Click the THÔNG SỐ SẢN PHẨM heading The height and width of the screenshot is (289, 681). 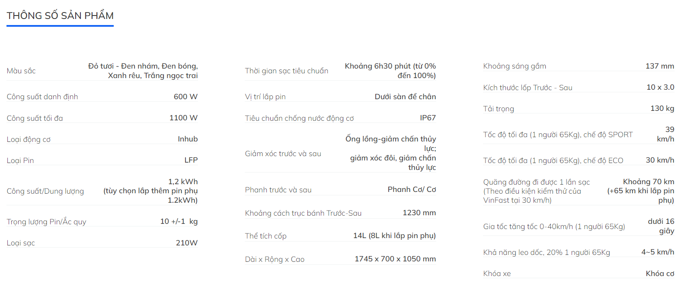(60, 16)
